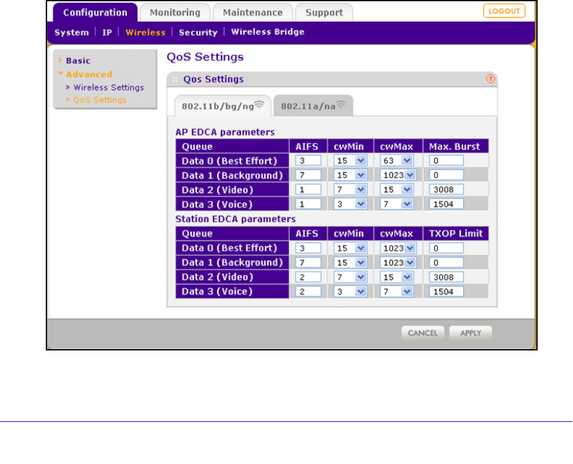Click Station Video AIFS field
This screenshot has height=464, width=573.
point(308,277)
